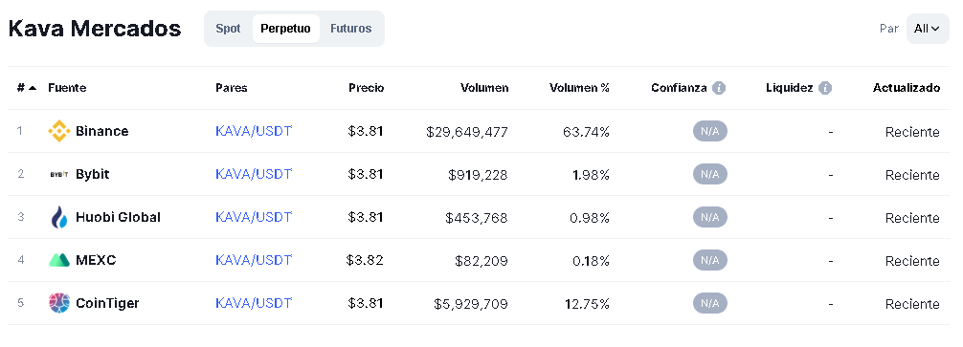Toggle sort arrow next to # column

point(33,88)
